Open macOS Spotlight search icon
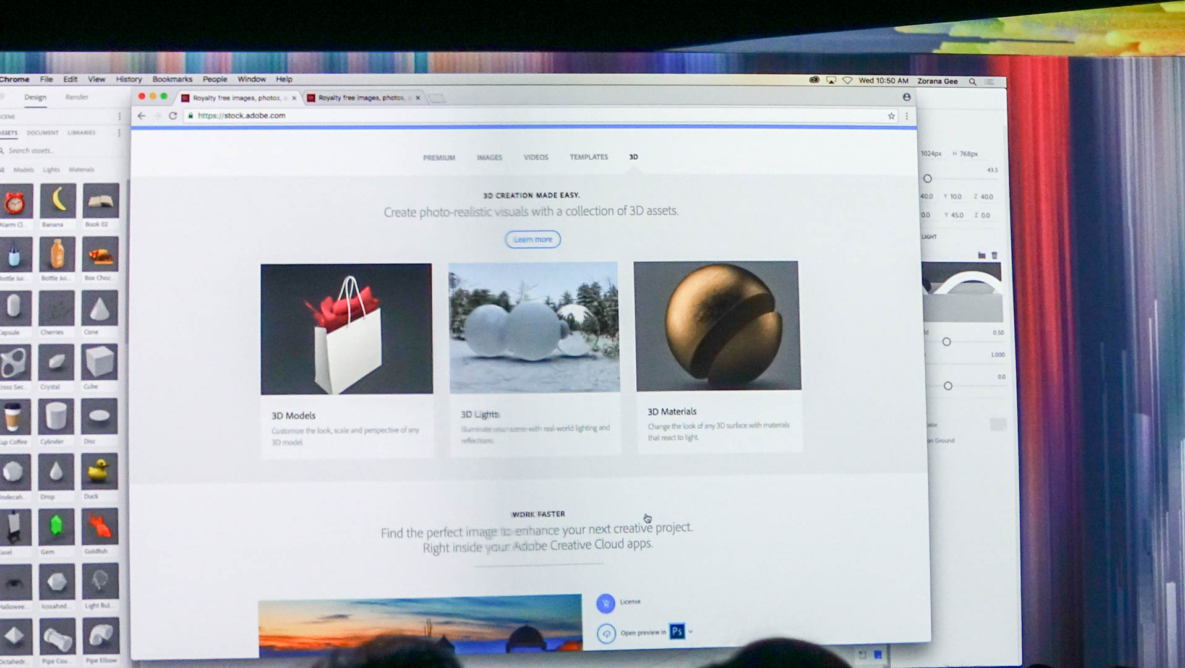Image resolution: width=1185 pixels, height=668 pixels. [x=972, y=82]
